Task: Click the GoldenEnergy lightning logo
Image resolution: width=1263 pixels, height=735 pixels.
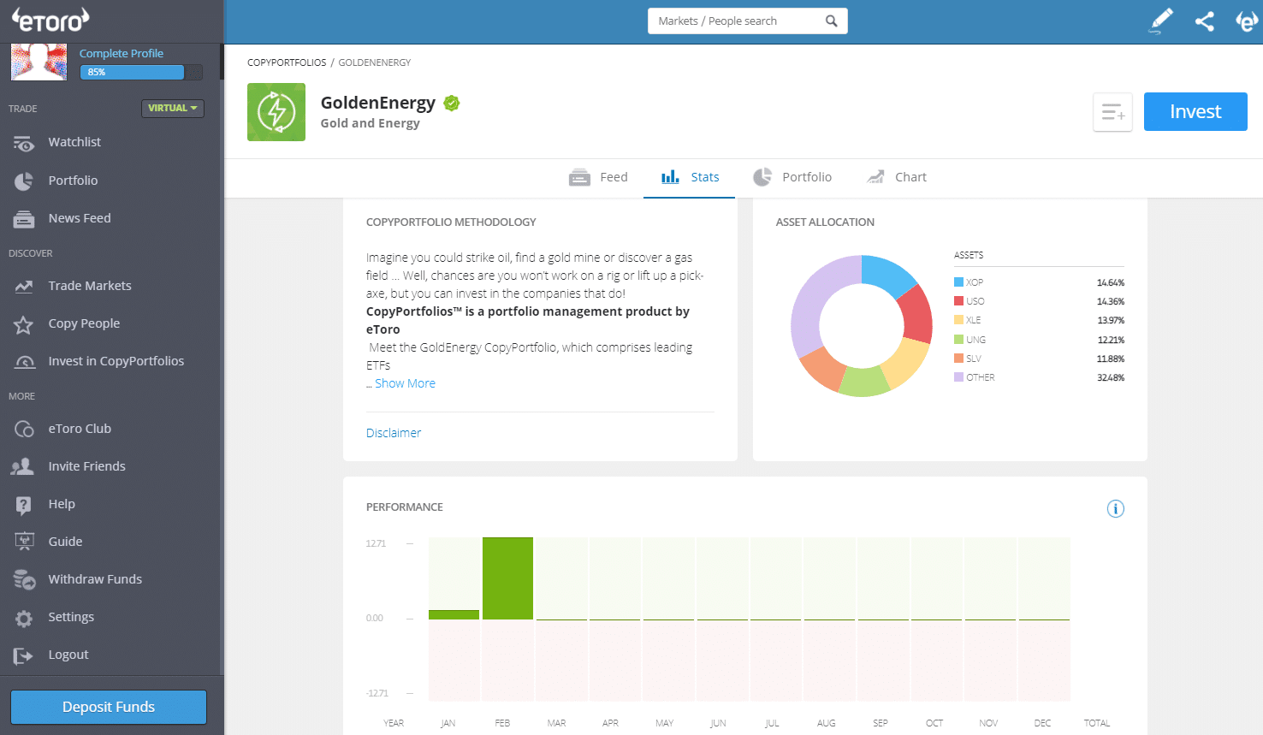Action: 276,112
